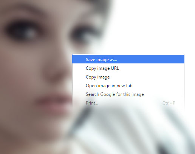The width and height of the screenshot is (195, 154).
Task: Choose 'Save image as...' from context menu
Action: pos(128,59)
